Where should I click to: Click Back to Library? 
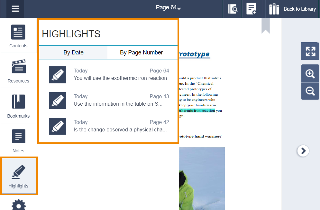coord(292,9)
